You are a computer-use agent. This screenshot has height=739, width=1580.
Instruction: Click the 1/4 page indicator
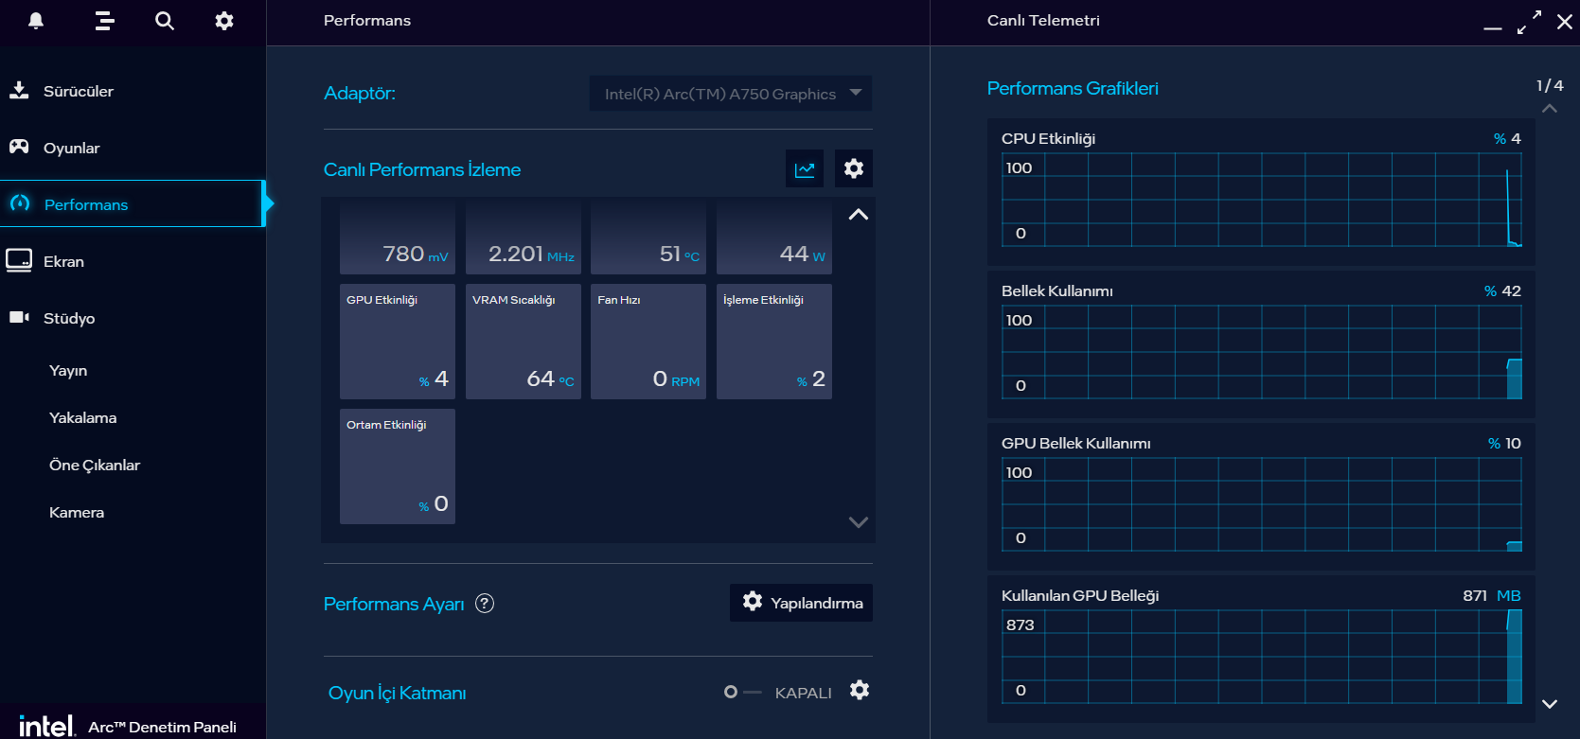click(x=1550, y=85)
